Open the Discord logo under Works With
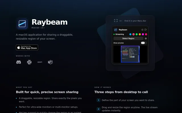Viewport: 182px width, 113px height. point(18,62)
